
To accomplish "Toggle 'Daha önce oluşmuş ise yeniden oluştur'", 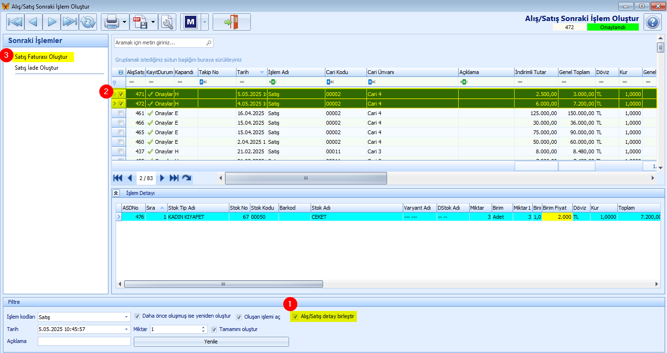I will click(138, 316).
